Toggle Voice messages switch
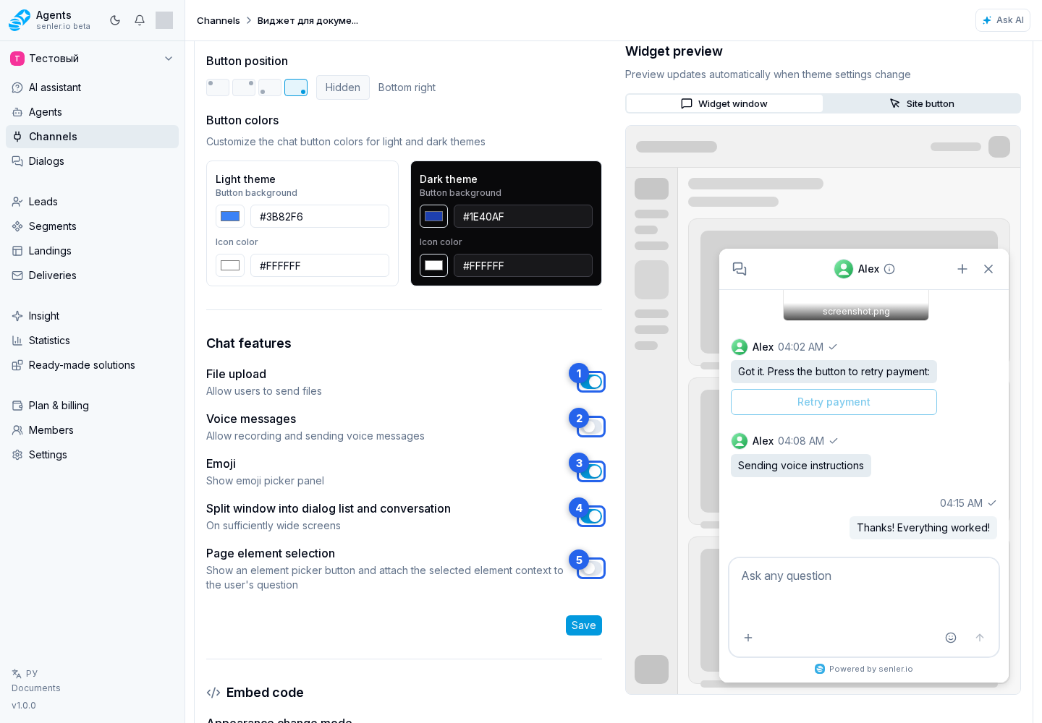Viewport: 1042px width, 723px height. (x=591, y=427)
